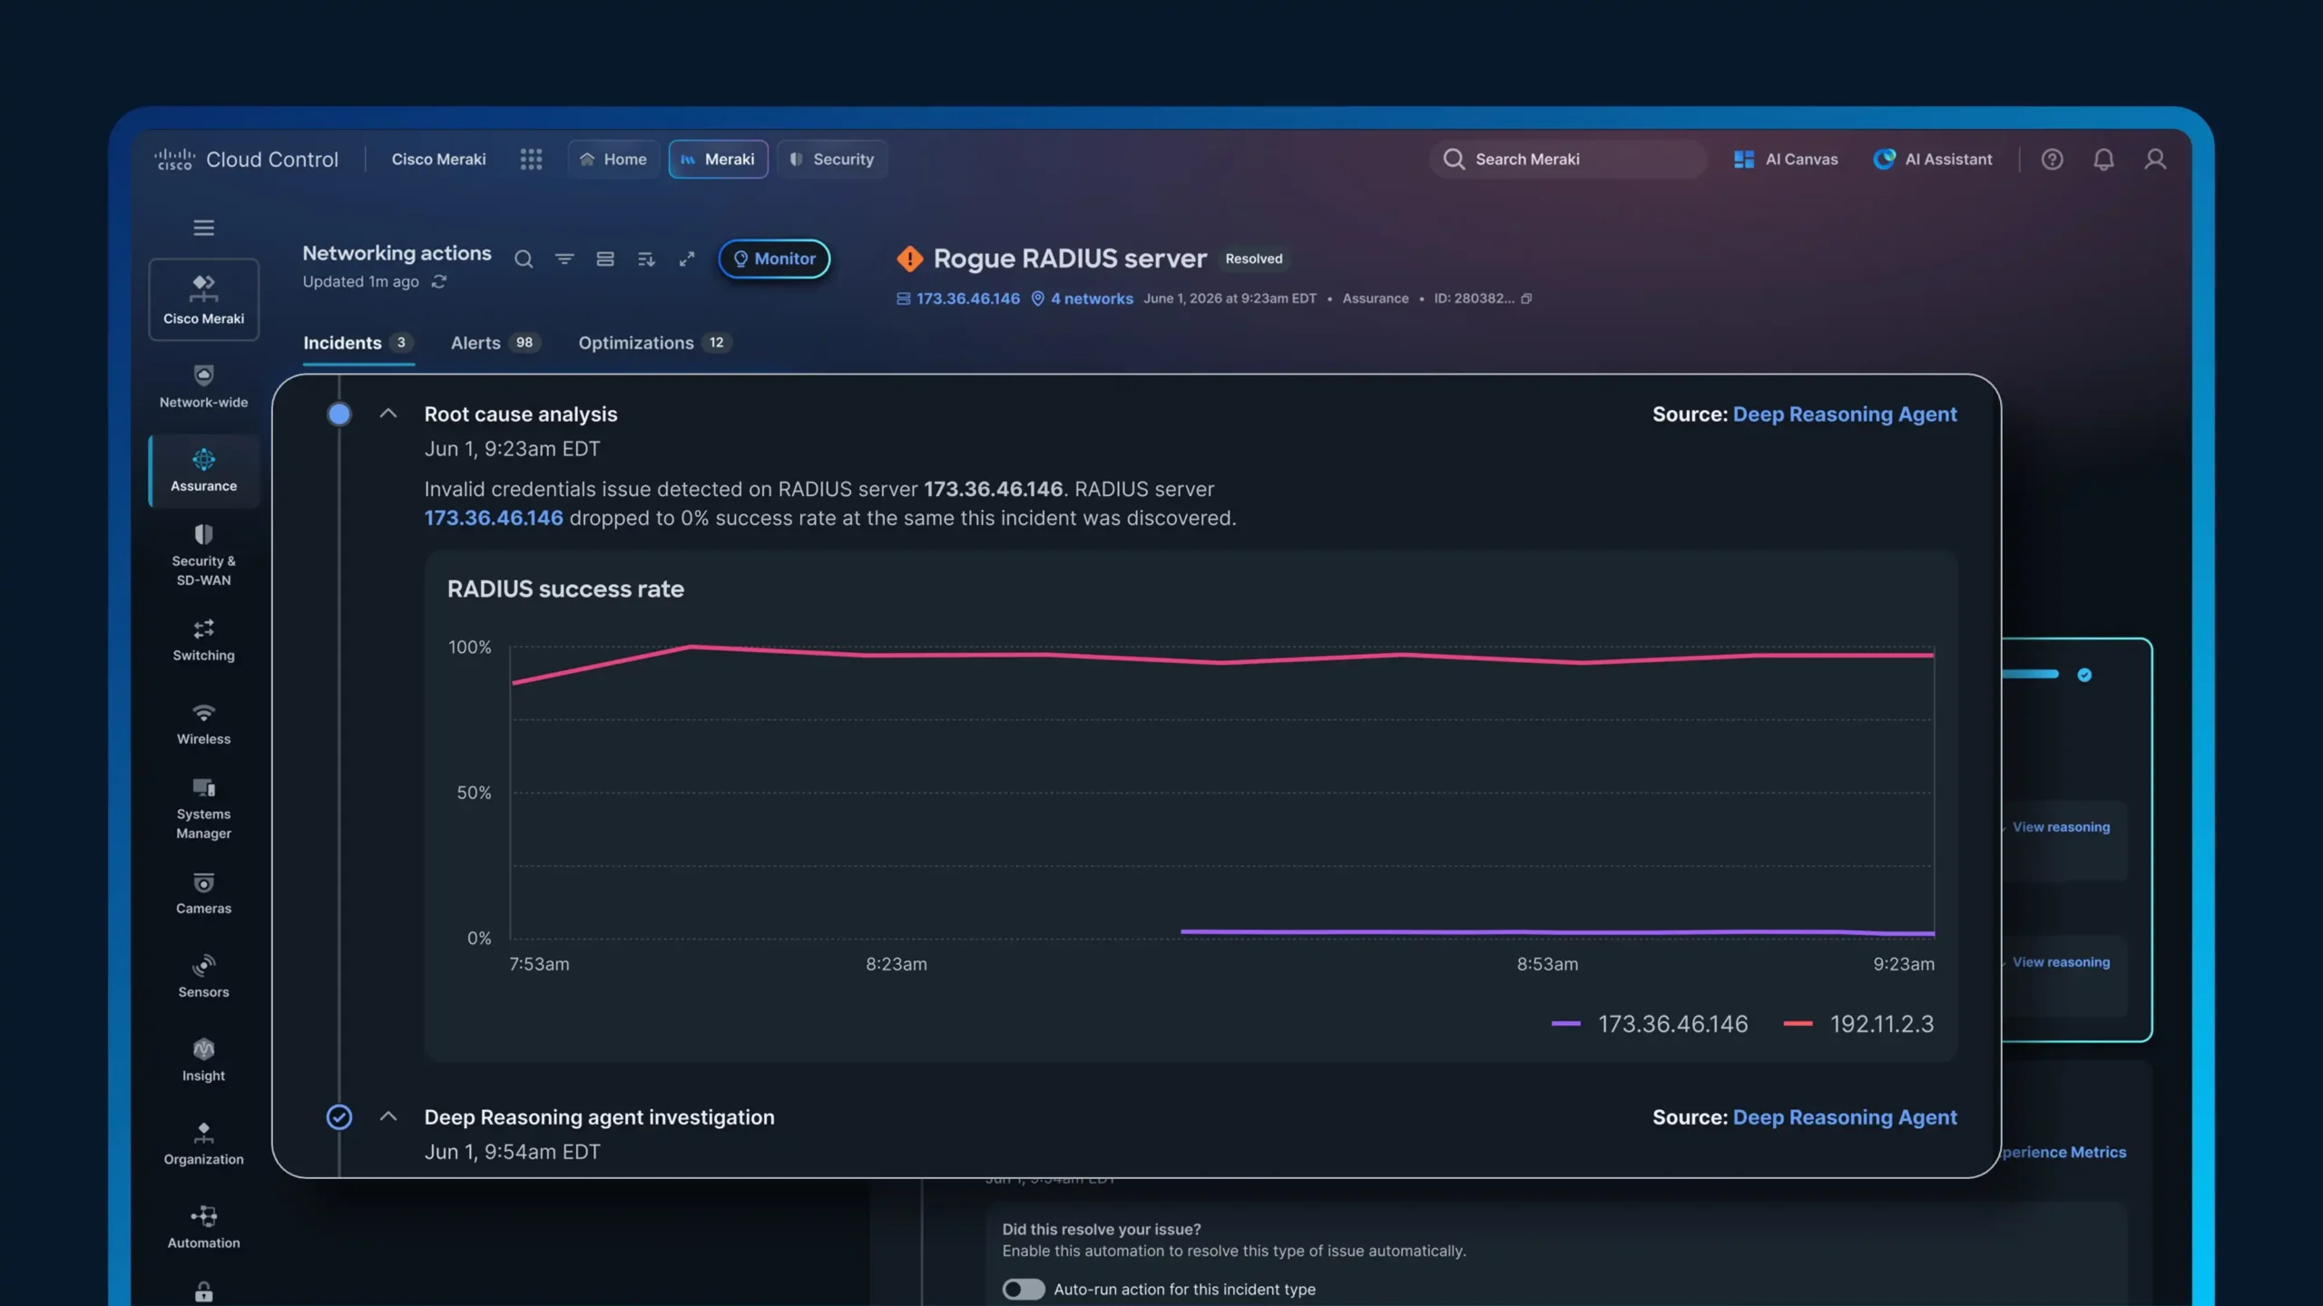Toggle Auto-run action for this incident type
Image resolution: width=2323 pixels, height=1306 pixels.
tap(1024, 1289)
